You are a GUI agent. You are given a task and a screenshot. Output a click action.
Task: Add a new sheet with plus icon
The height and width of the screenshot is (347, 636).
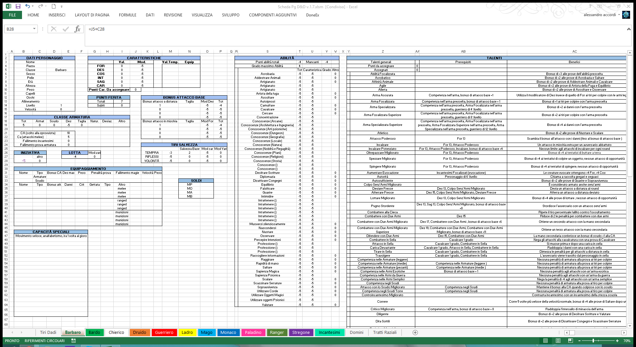coord(415,333)
